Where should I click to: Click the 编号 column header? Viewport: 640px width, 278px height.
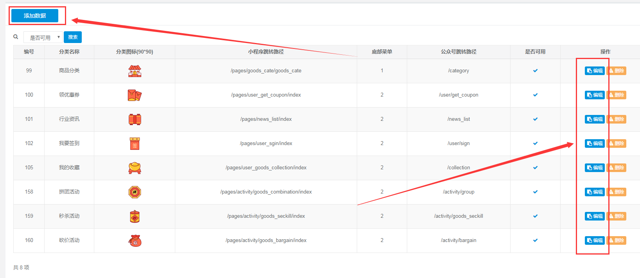coord(29,52)
